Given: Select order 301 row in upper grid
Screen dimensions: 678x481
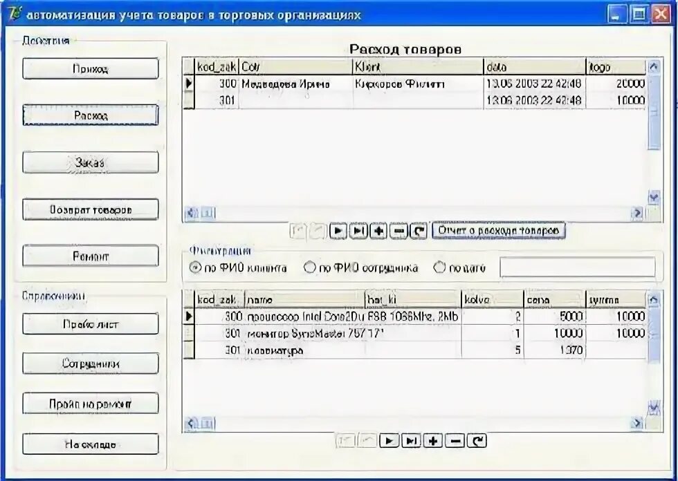Looking at the screenshot, I should pos(415,101).
